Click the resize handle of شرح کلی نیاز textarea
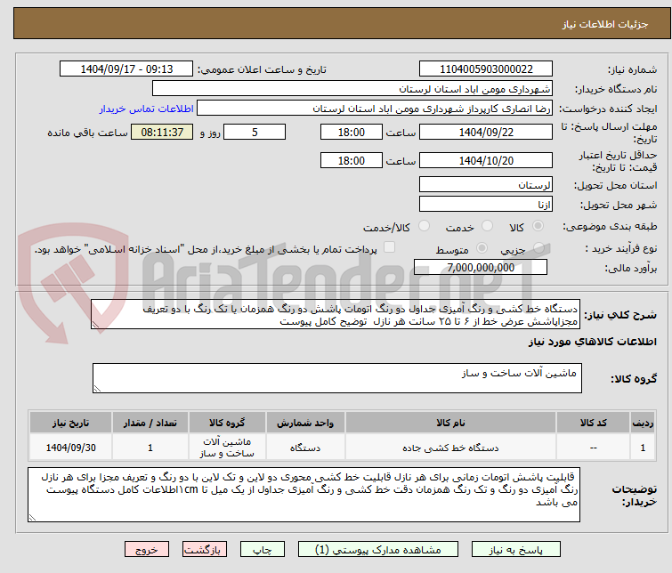672x573 pixels. tap(95, 326)
